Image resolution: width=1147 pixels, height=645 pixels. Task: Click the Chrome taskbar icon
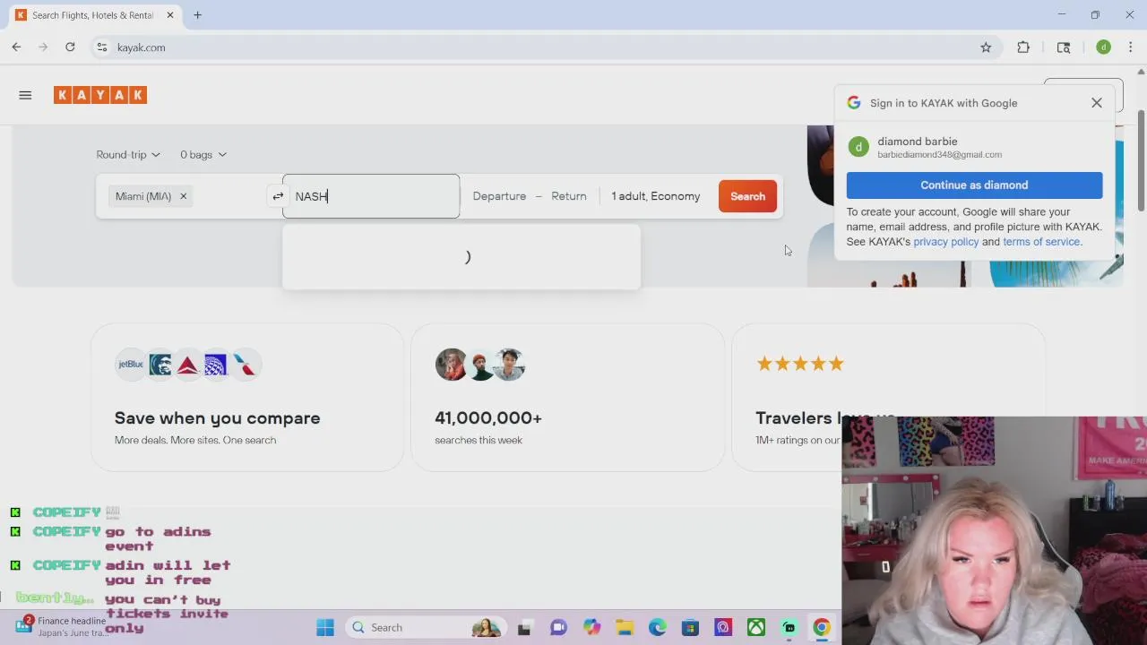(x=822, y=628)
